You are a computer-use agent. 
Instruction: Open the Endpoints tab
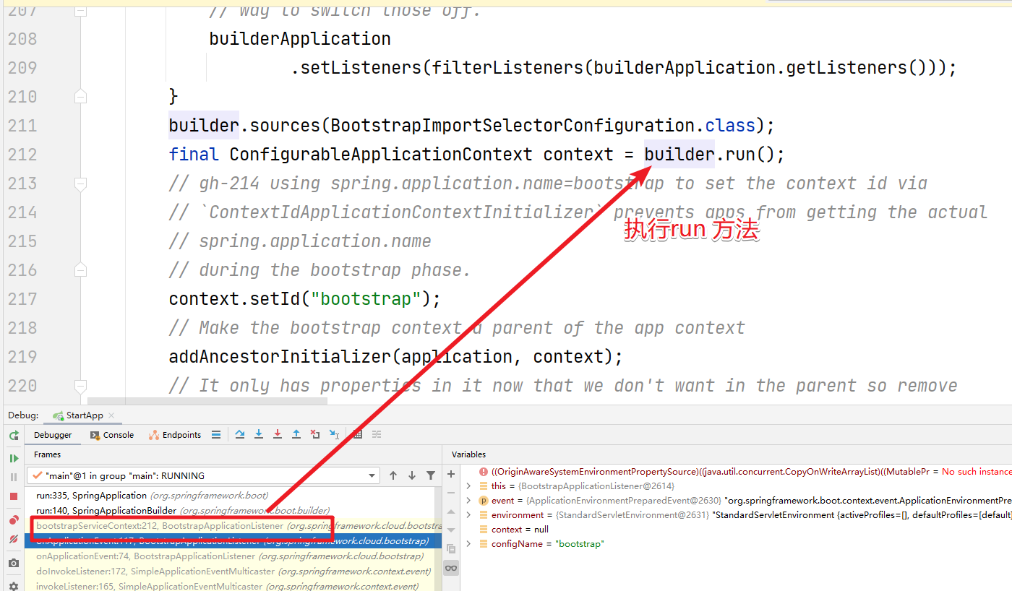175,434
